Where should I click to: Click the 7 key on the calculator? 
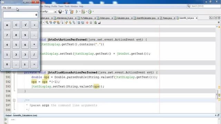coord(7,35)
